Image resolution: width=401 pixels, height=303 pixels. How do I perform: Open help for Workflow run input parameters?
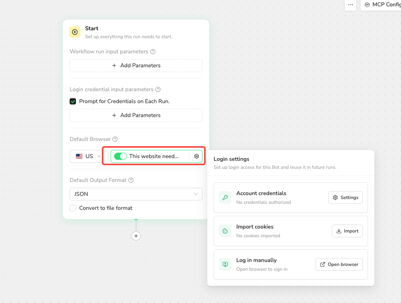153,51
